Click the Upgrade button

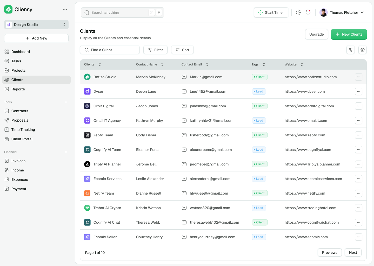pos(316,34)
